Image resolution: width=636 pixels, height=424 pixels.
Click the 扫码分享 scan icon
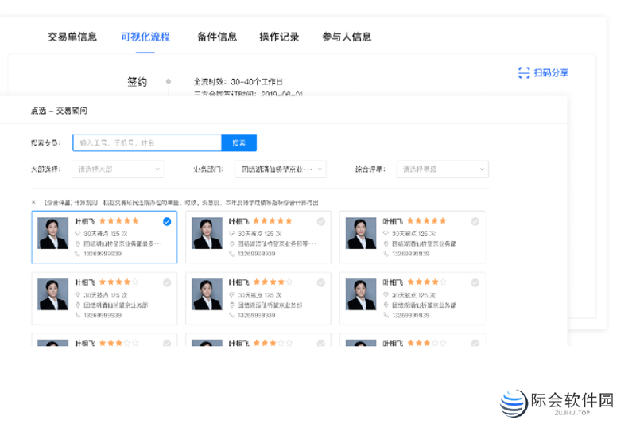524,72
